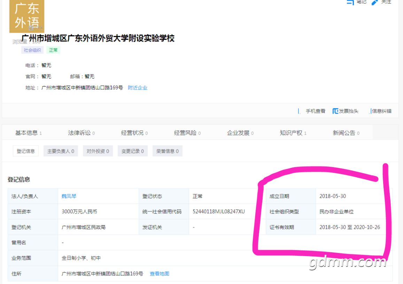Open the 手机查看 link

(315, 111)
